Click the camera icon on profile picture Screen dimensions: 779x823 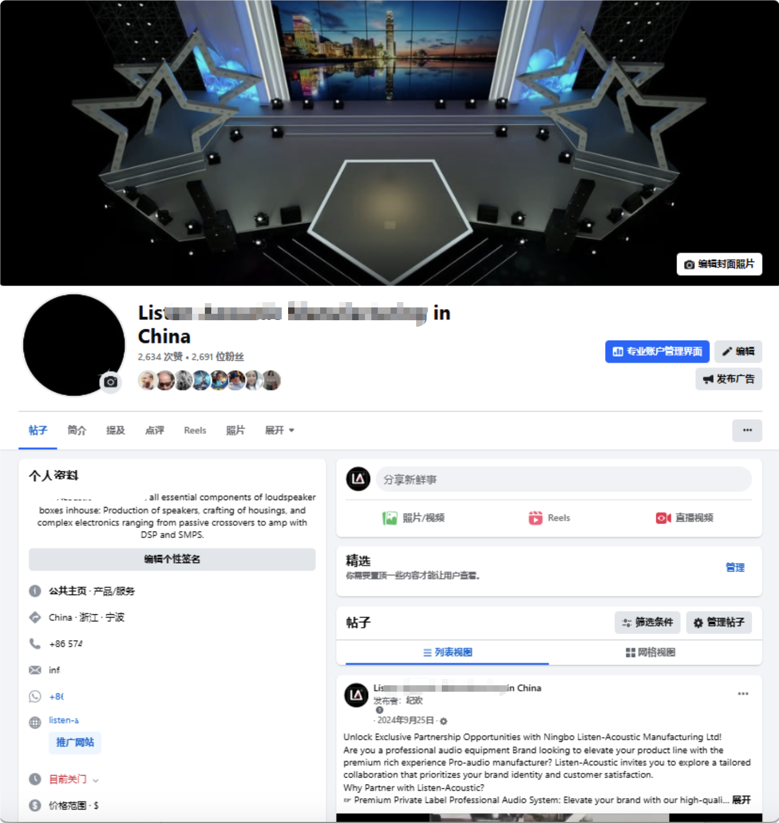click(x=111, y=382)
